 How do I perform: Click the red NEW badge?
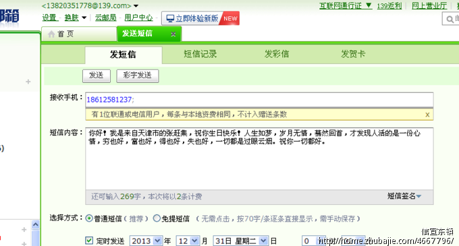[x=230, y=18]
